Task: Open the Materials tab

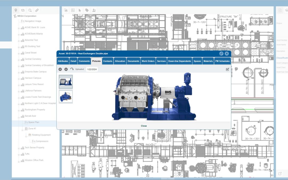Action: tap(208, 61)
